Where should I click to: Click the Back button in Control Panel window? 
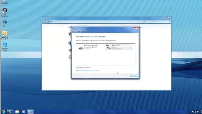[x=44, y=22]
